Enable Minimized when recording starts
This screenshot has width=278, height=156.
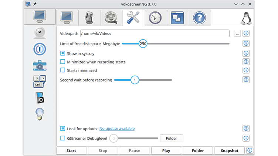(63, 62)
